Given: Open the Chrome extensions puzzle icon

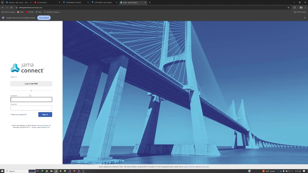Looking at the screenshot, I should tap(295, 7).
